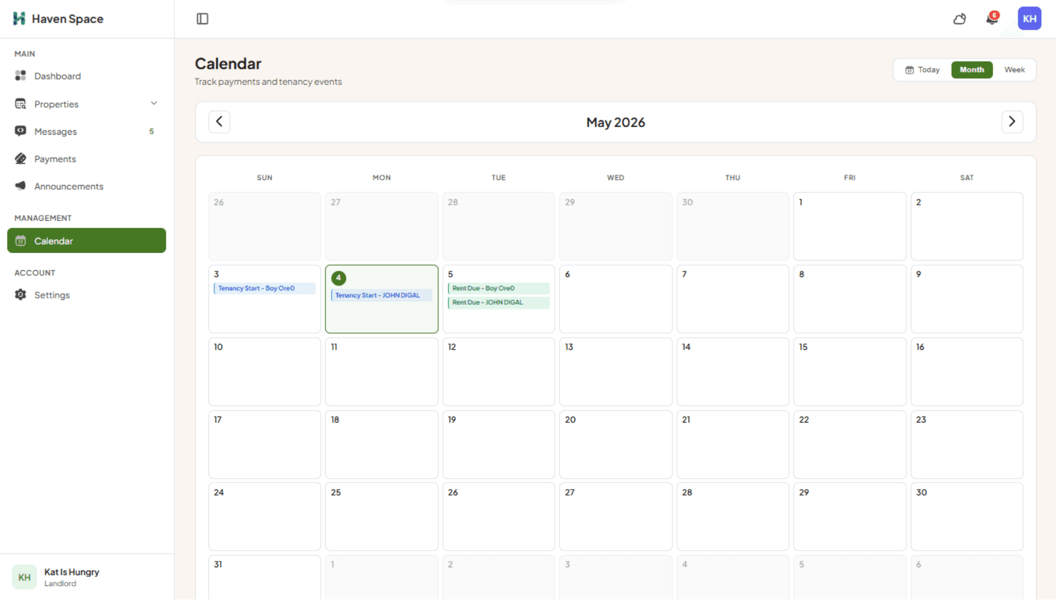Image resolution: width=1056 pixels, height=602 pixels.
Task: Select May 9 calendar cell
Action: tap(967, 299)
